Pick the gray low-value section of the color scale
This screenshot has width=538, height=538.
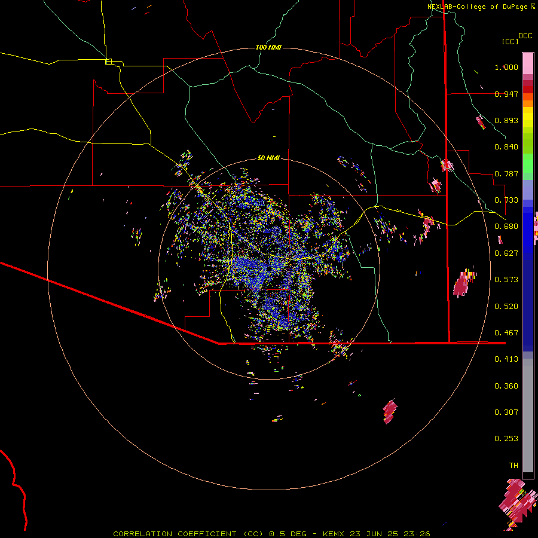tap(528, 415)
